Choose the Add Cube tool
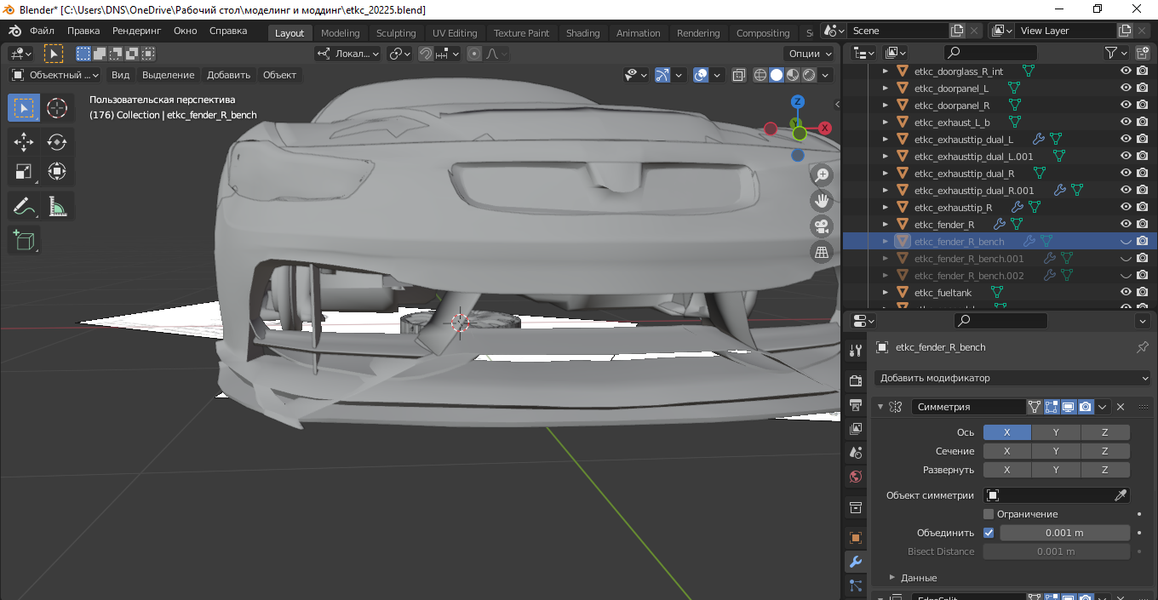Viewport: 1158px width, 600px height. click(24, 240)
